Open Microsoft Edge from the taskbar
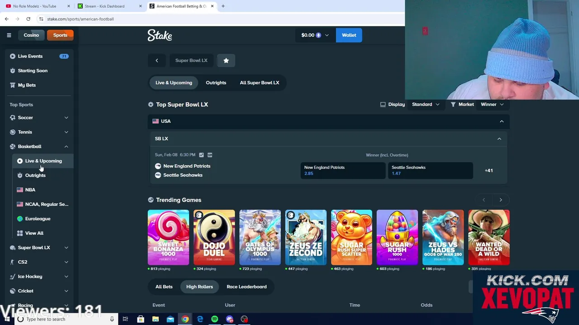579x325 pixels. pyautogui.click(x=200, y=319)
